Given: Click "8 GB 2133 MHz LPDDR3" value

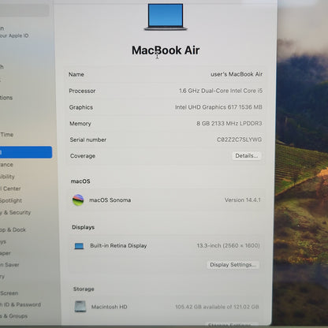Looking at the screenshot, I should (x=229, y=123).
